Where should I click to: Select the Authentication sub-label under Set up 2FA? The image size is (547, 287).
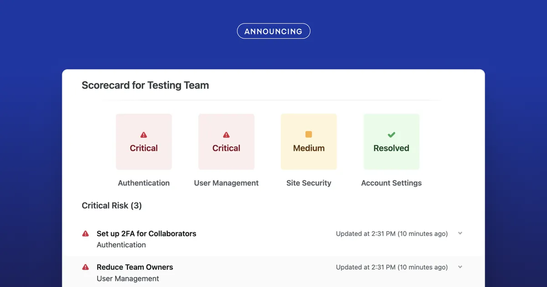click(121, 245)
